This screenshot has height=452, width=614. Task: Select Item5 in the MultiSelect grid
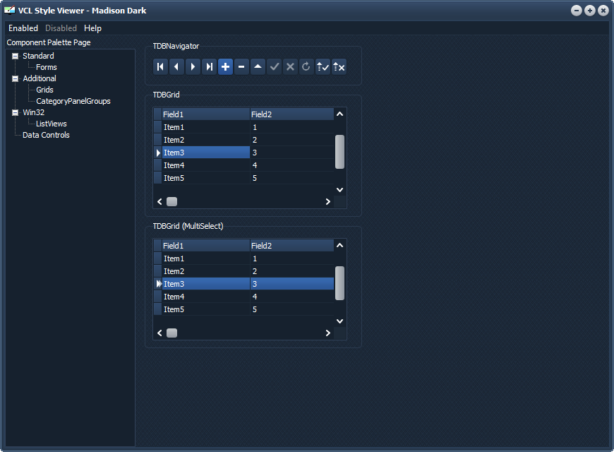206,309
